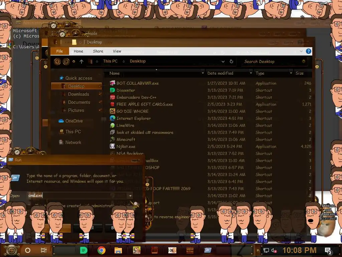Select FREE APPLE GIFT CARDS.exe icon

click(x=112, y=104)
